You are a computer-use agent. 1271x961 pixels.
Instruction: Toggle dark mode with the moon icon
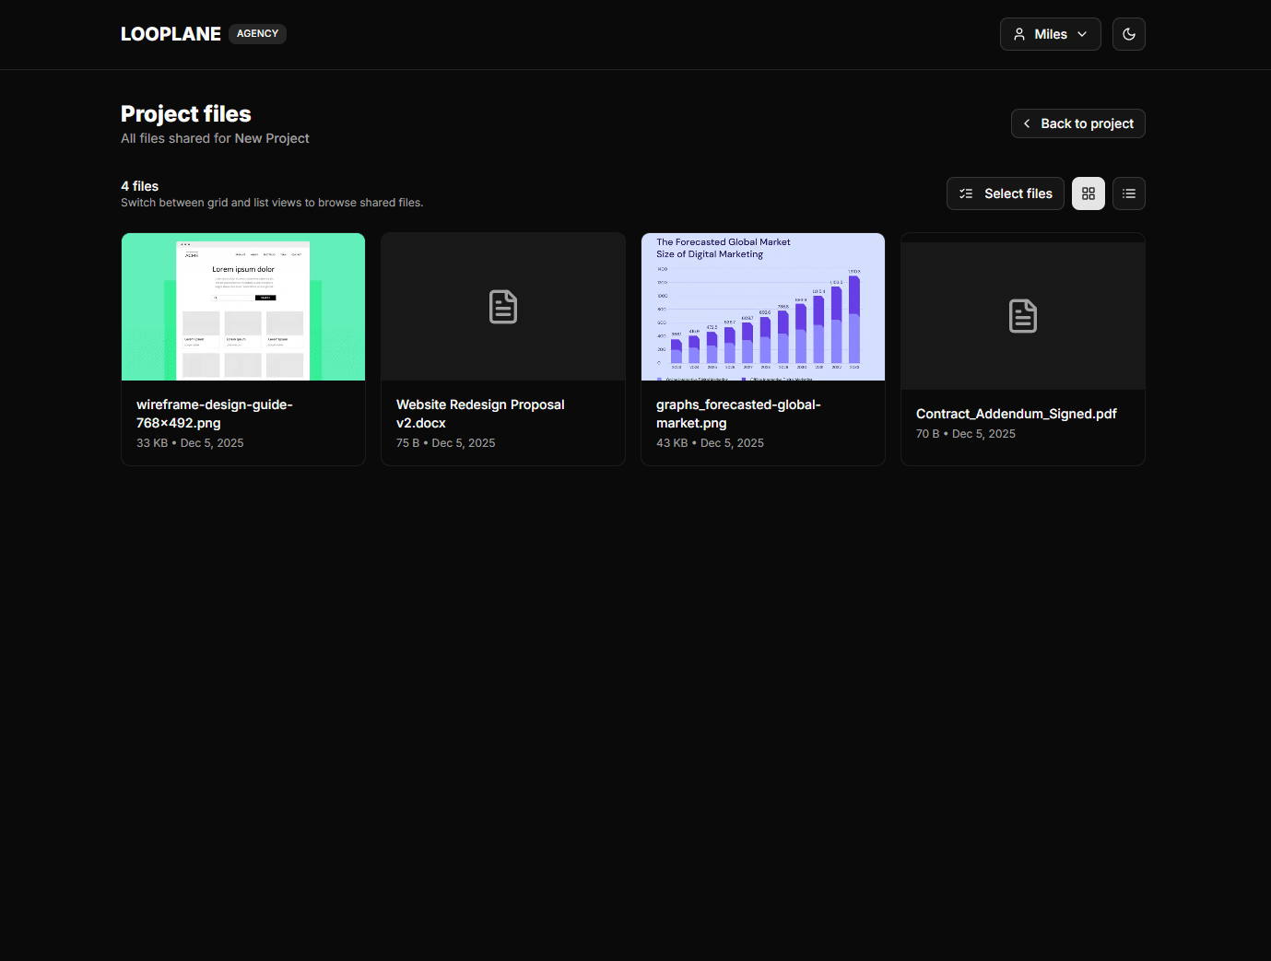(x=1128, y=34)
